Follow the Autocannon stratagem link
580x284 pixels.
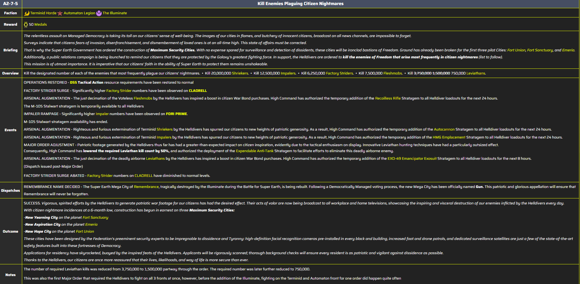coord(444,129)
